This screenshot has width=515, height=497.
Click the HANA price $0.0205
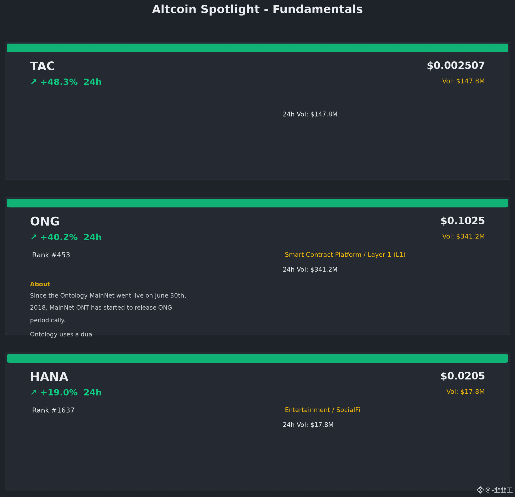463,376
